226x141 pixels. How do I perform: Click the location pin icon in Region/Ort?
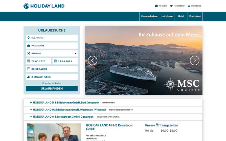click(x=29, y=38)
